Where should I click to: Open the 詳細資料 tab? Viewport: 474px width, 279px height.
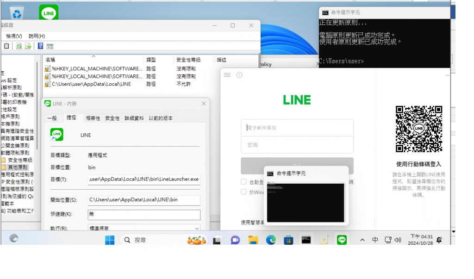(134, 118)
